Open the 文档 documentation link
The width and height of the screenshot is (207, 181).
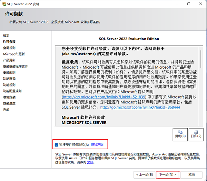(x=90, y=162)
